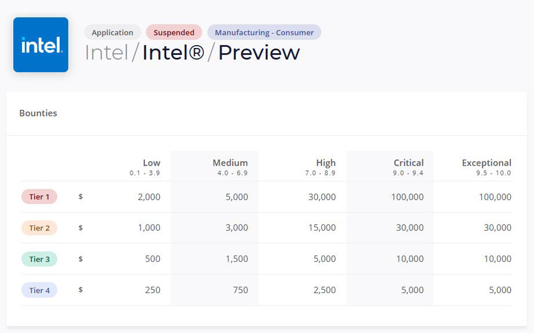Screen dimensions: 534x333
Task: Click the Preview page title
Action: coord(259,53)
